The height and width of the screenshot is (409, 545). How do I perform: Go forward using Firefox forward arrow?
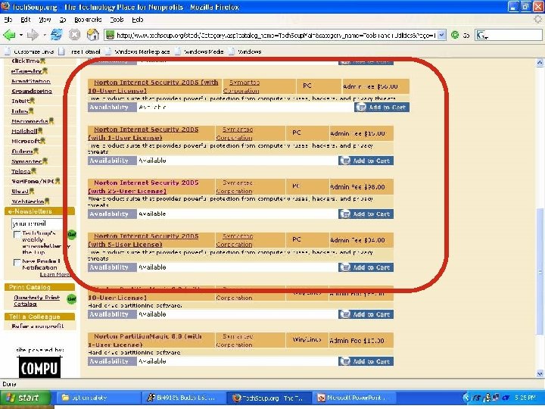coord(33,35)
